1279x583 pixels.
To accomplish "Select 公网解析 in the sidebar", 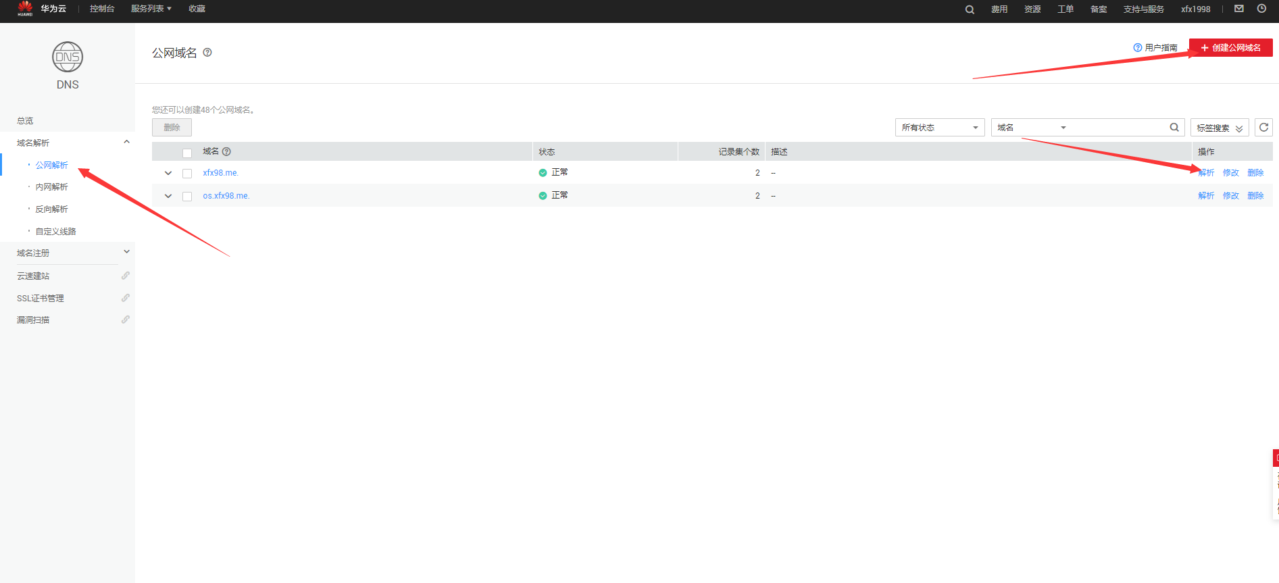I will [x=52, y=165].
